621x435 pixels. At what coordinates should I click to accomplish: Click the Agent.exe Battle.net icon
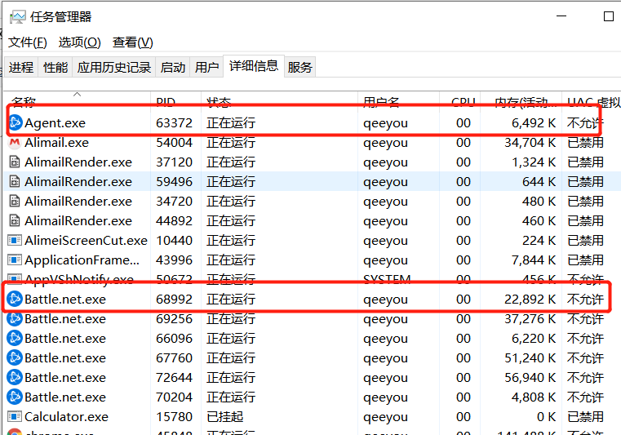(15, 122)
